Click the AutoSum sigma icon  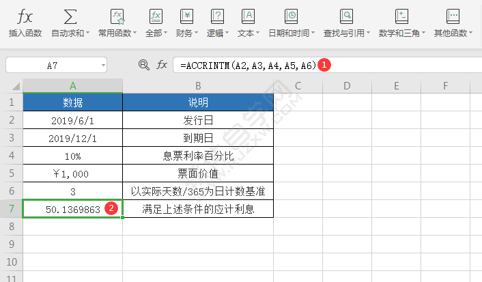70,16
